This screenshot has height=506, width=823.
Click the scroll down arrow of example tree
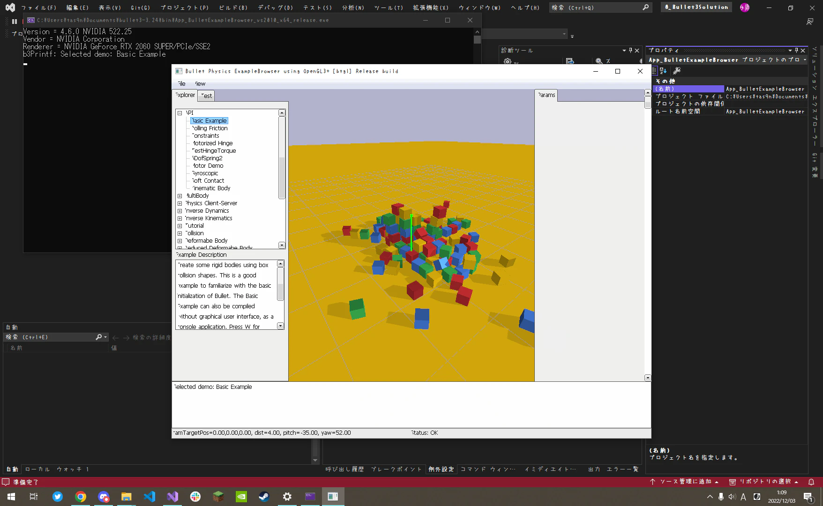tap(282, 245)
